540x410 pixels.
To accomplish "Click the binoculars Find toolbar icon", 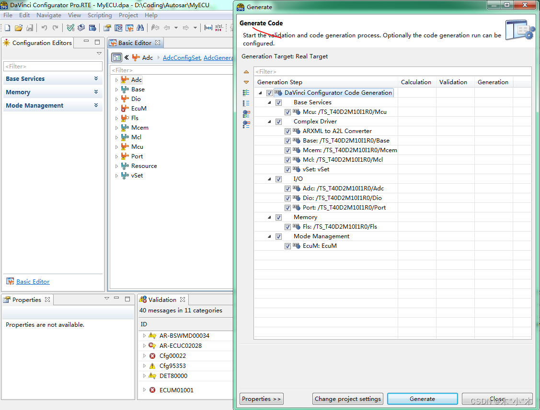I will [140, 28].
